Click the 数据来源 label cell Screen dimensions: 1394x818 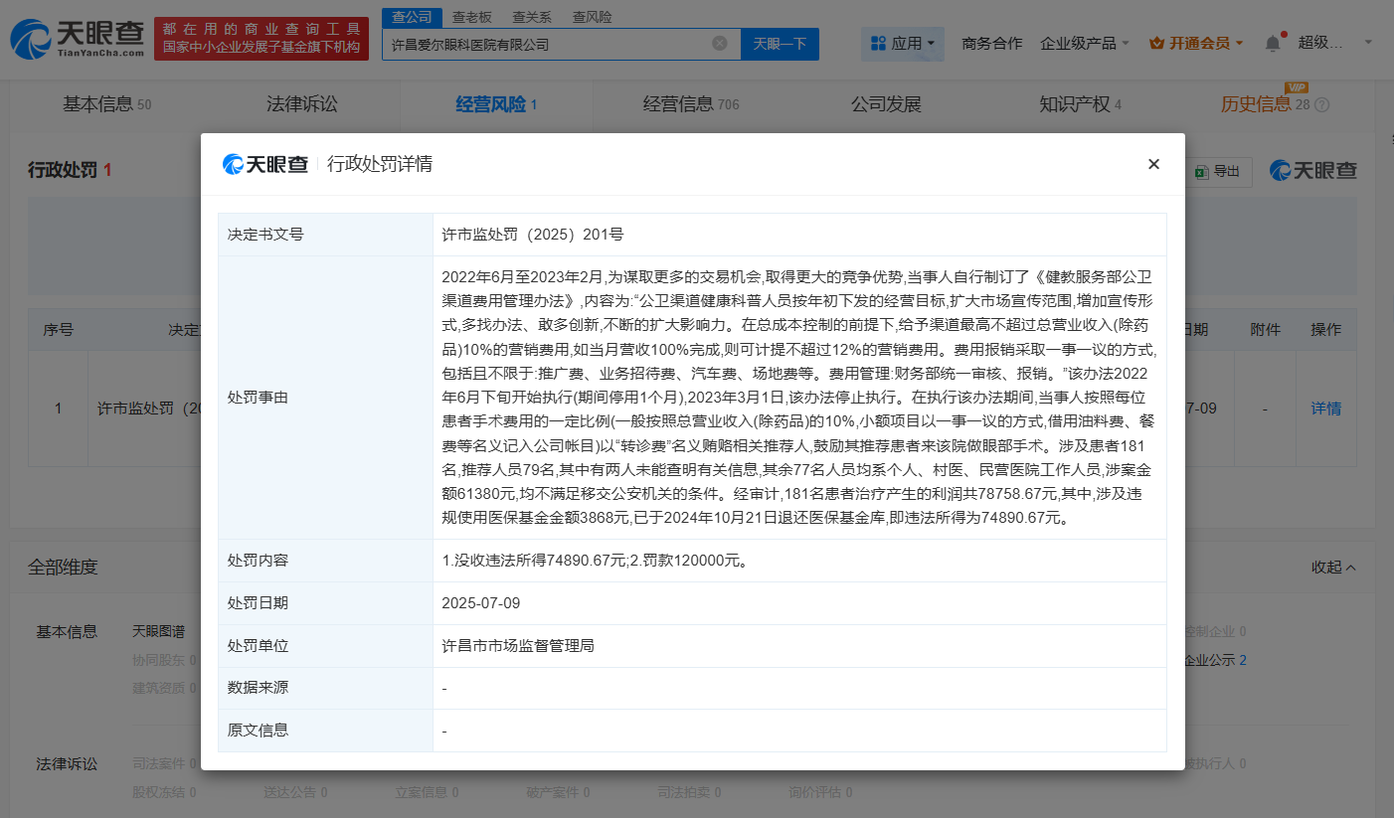326,688
